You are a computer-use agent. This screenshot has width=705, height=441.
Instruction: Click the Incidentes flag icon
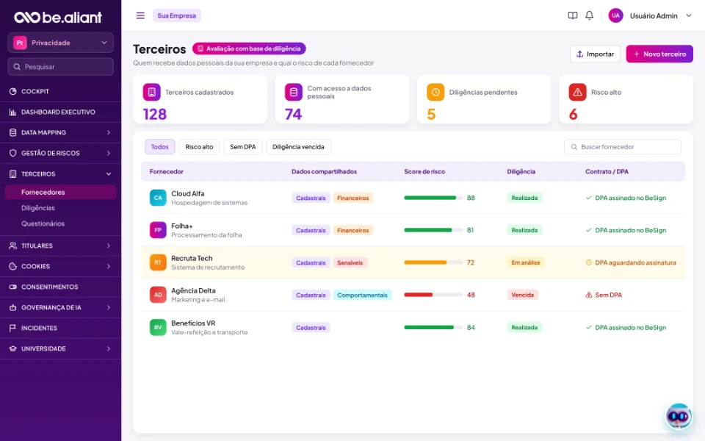click(x=12, y=328)
